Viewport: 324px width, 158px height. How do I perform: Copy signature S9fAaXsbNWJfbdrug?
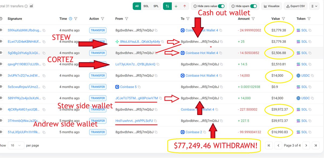44,30
